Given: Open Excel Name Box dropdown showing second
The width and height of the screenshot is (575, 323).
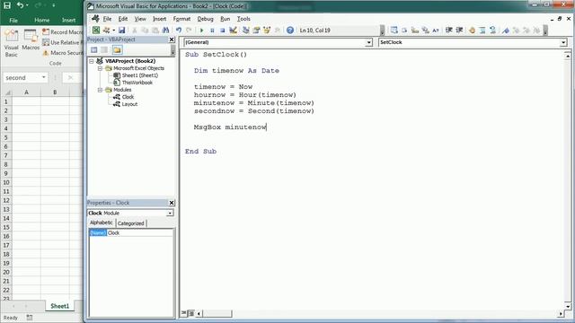Looking at the screenshot, I should click(x=44, y=78).
